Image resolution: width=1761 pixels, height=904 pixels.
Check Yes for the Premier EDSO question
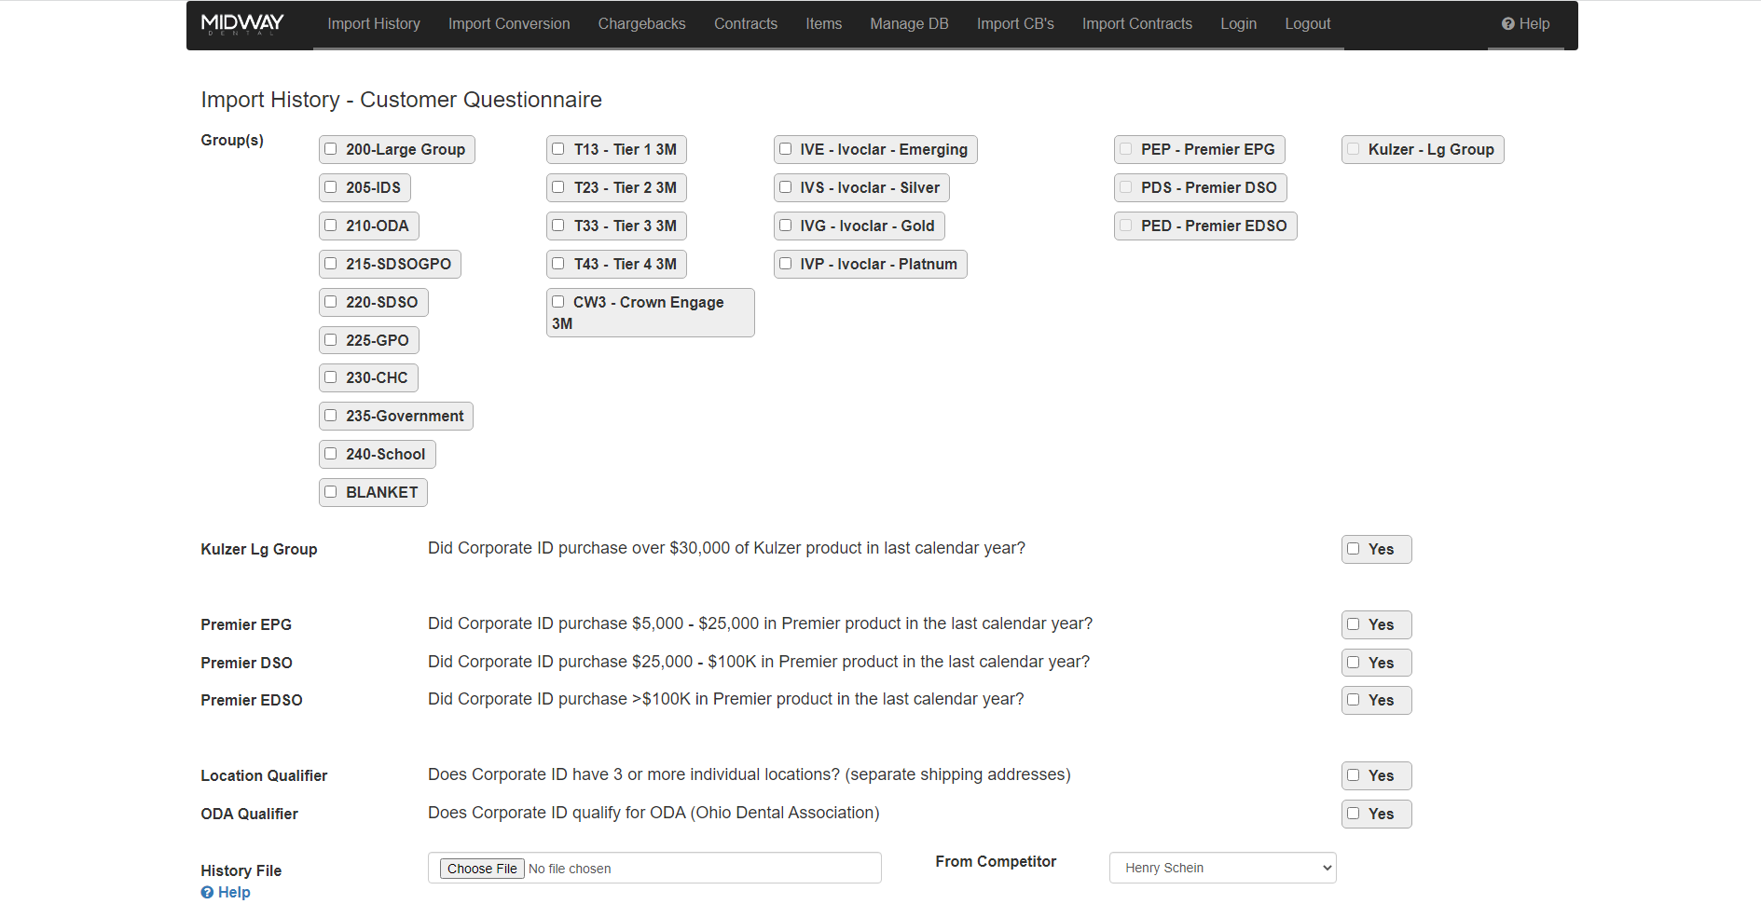click(x=1354, y=700)
